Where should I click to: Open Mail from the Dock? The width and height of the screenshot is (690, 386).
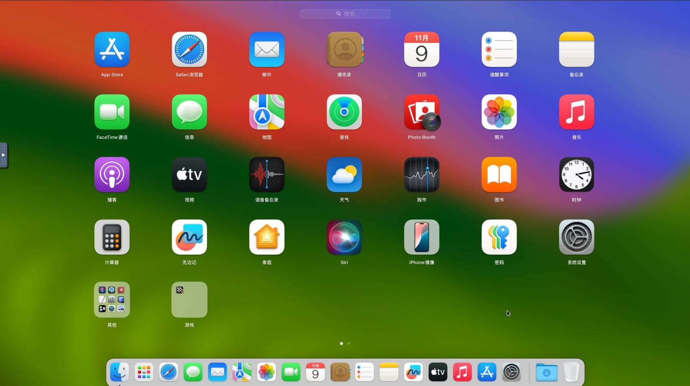point(218,372)
